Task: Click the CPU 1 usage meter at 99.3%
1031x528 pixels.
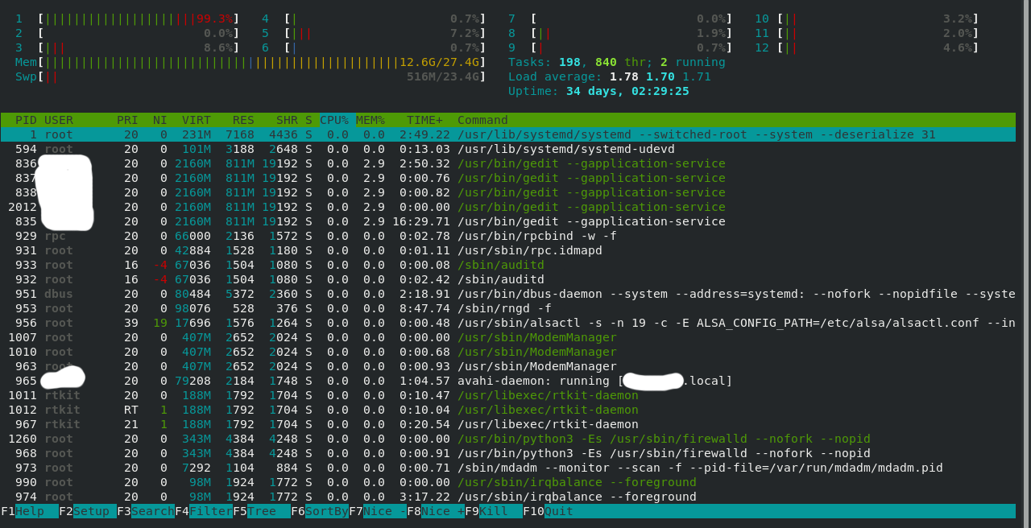Action: pyautogui.click(x=127, y=19)
